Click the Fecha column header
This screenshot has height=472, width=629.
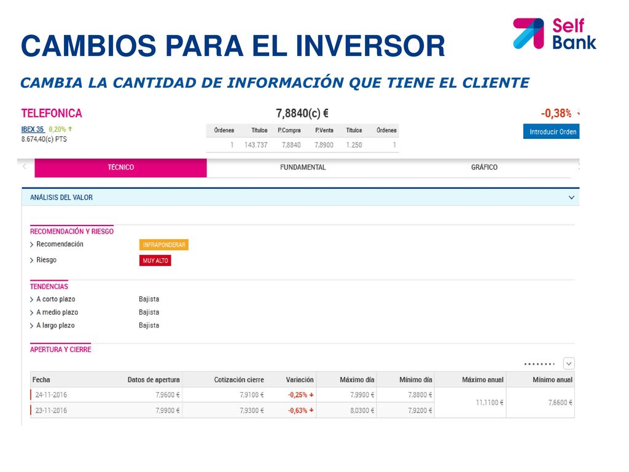(x=41, y=380)
